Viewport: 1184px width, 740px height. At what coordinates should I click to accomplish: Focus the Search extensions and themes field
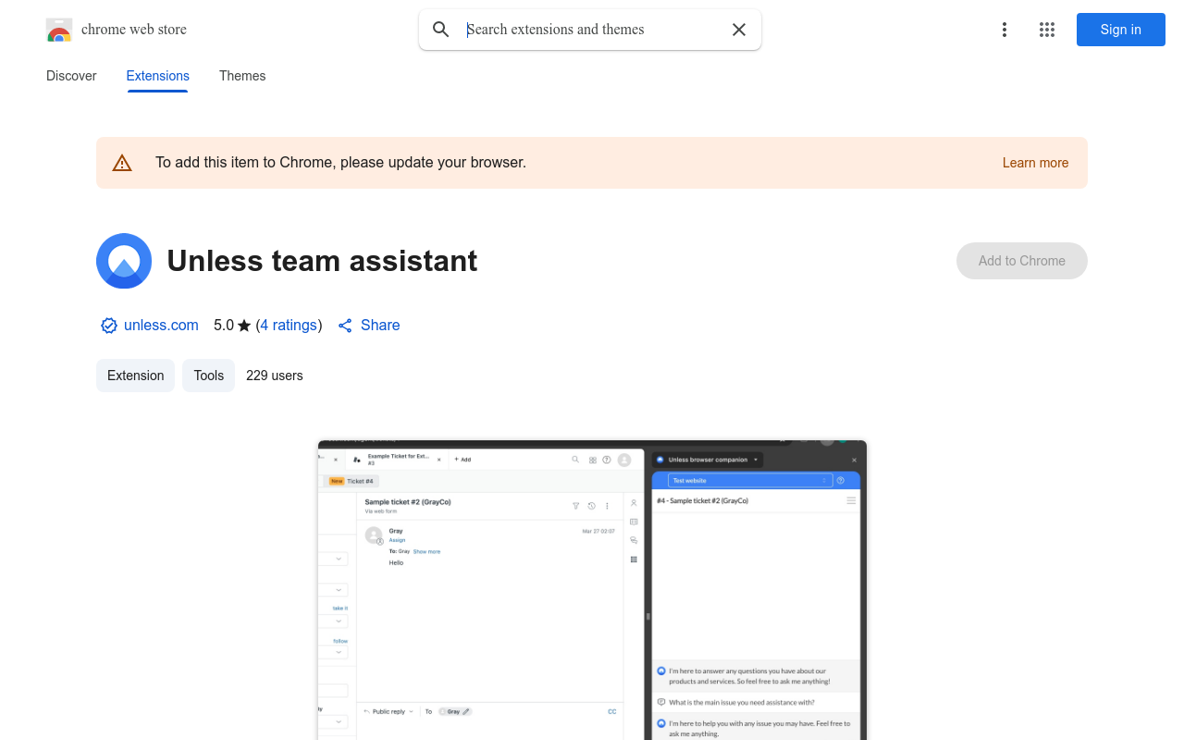pos(592,30)
